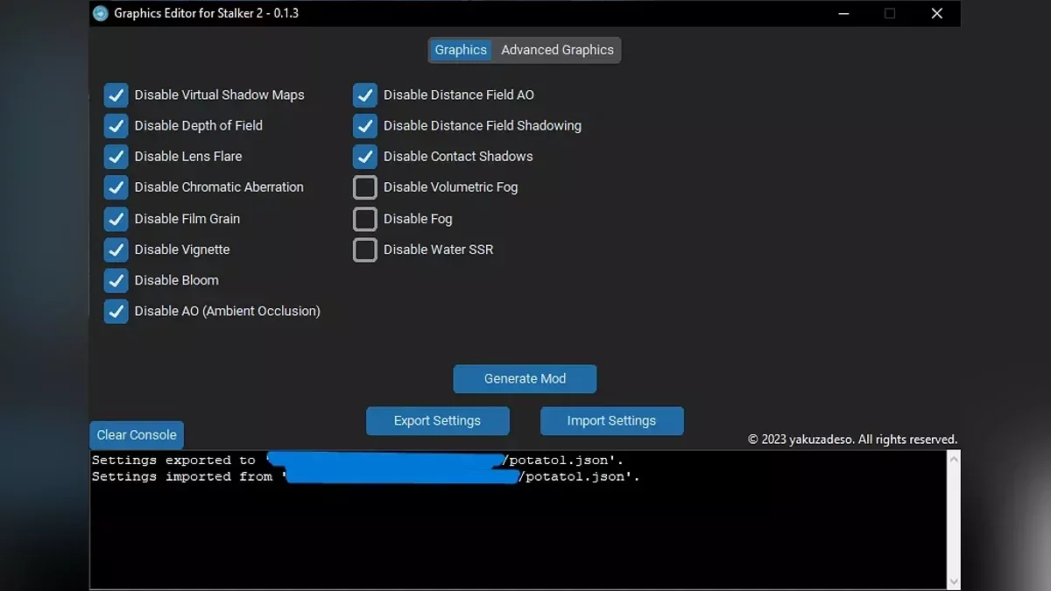Toggle Disable Chromatic Aberration option
Viewport: 1051px width, 591px height.
pos(116,186)
